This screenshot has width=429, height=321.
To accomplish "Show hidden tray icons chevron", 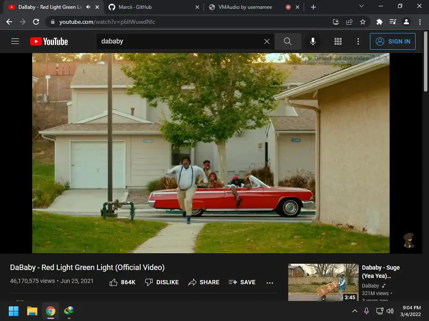I will pos(354,311).
